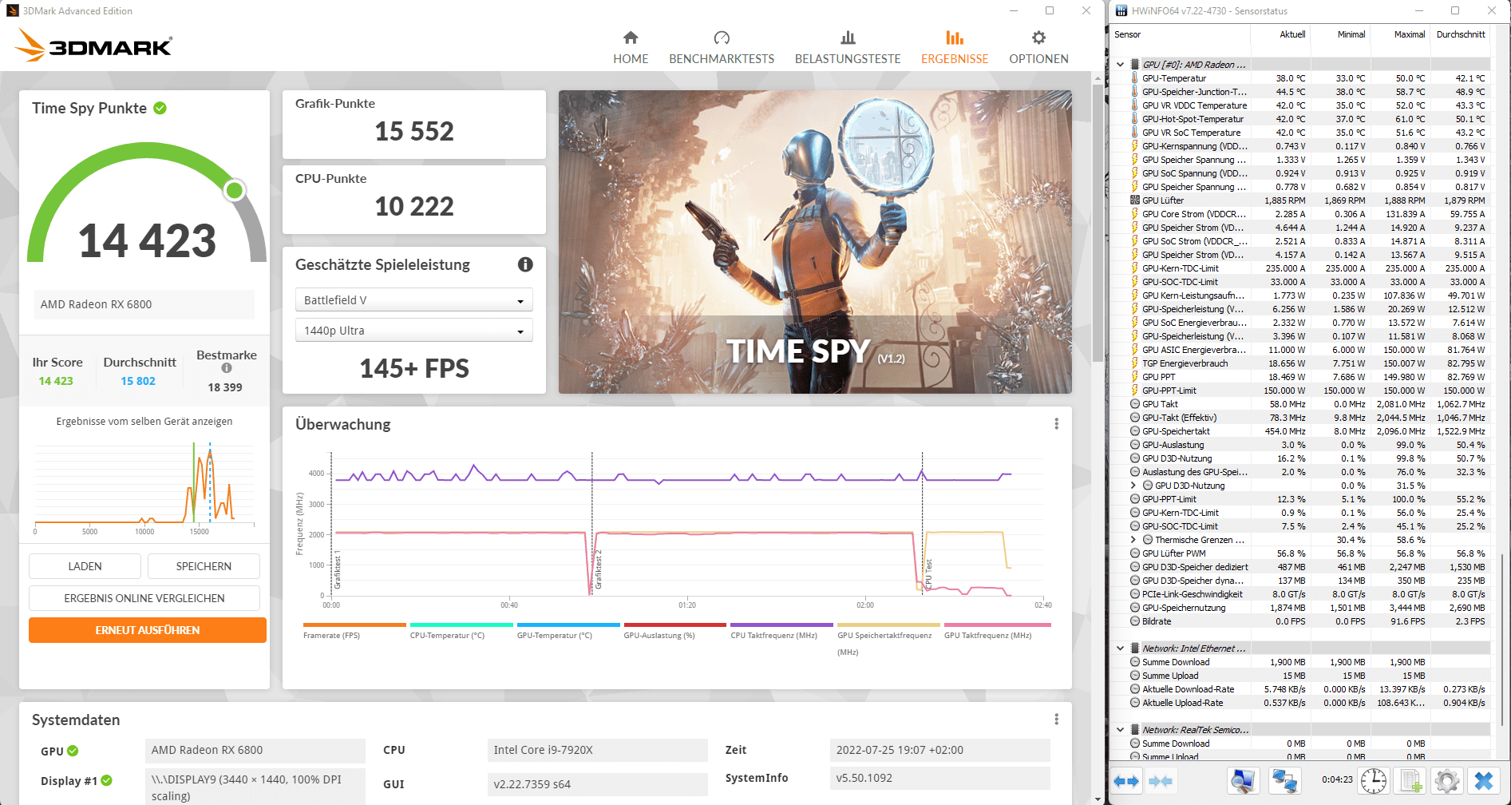
Task: Toggle Framerate (FPS) graph legend
Action: (x=331, y=635)
